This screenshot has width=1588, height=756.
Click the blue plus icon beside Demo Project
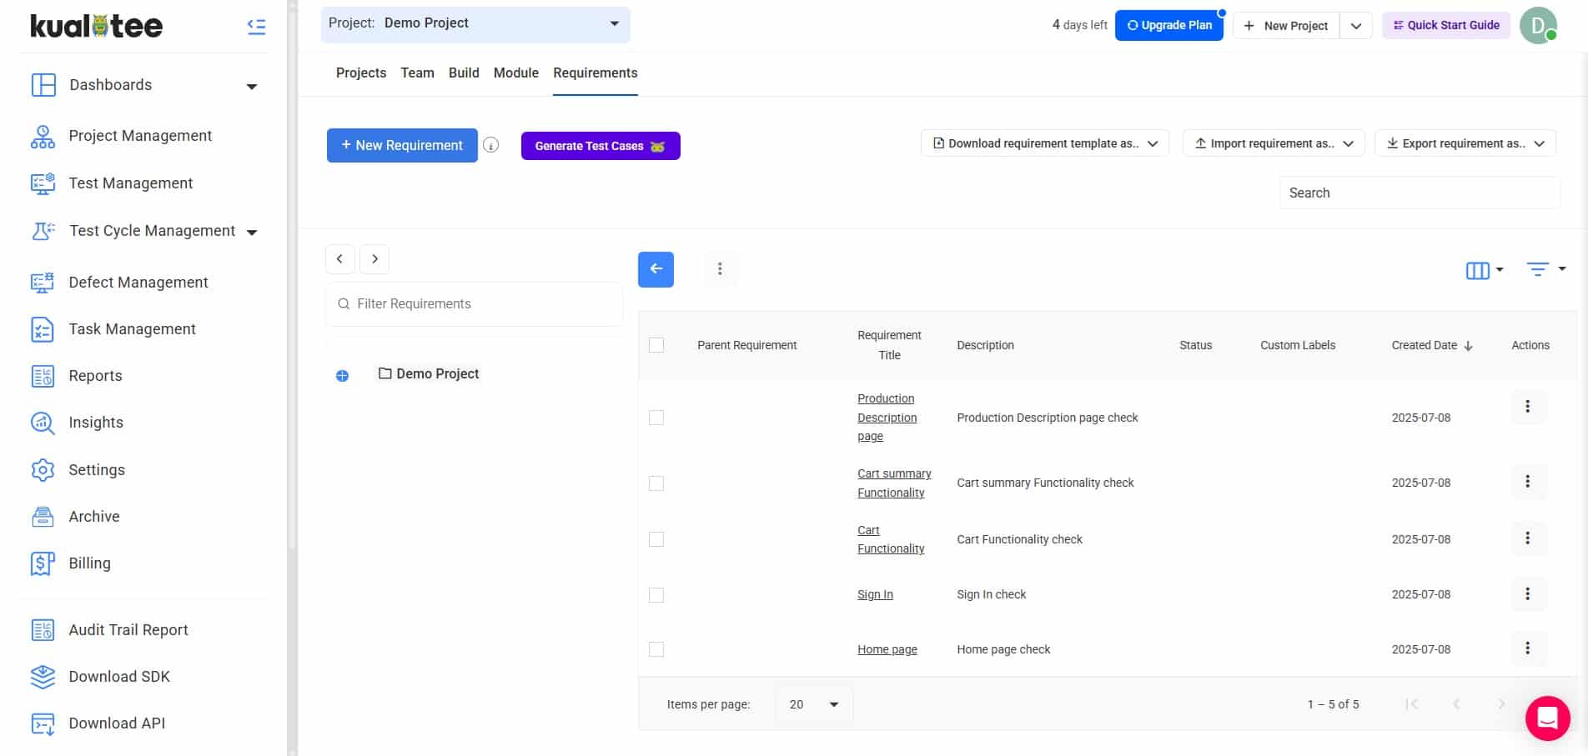(x=342, y=376)
